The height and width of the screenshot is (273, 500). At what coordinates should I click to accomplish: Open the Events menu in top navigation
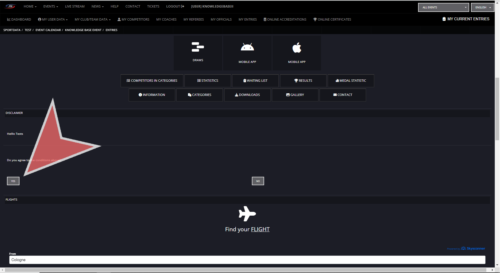click(51, 6)
